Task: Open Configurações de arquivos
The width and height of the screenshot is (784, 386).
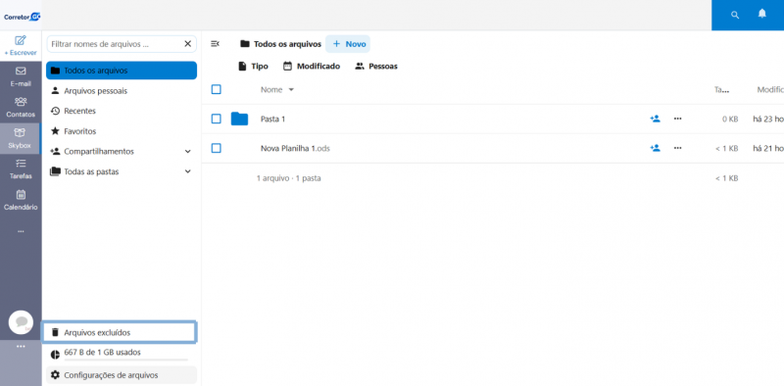Action: point(122,375)
